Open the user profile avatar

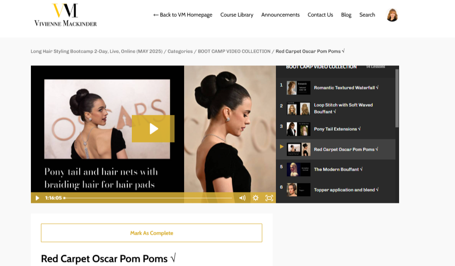(x=392, y=15)
